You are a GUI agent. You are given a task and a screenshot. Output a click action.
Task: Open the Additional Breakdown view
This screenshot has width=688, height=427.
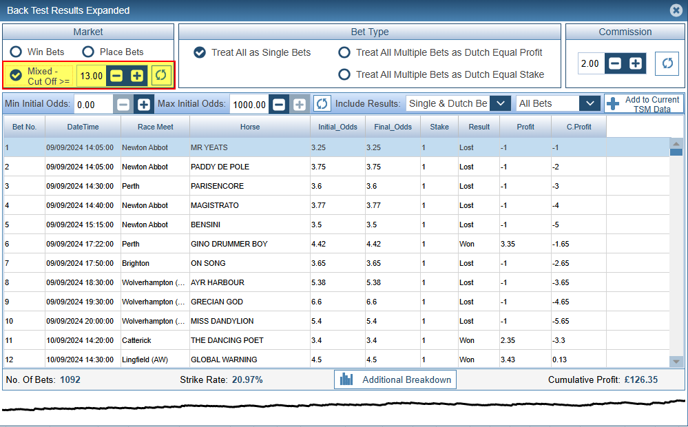tap(395, 379)
